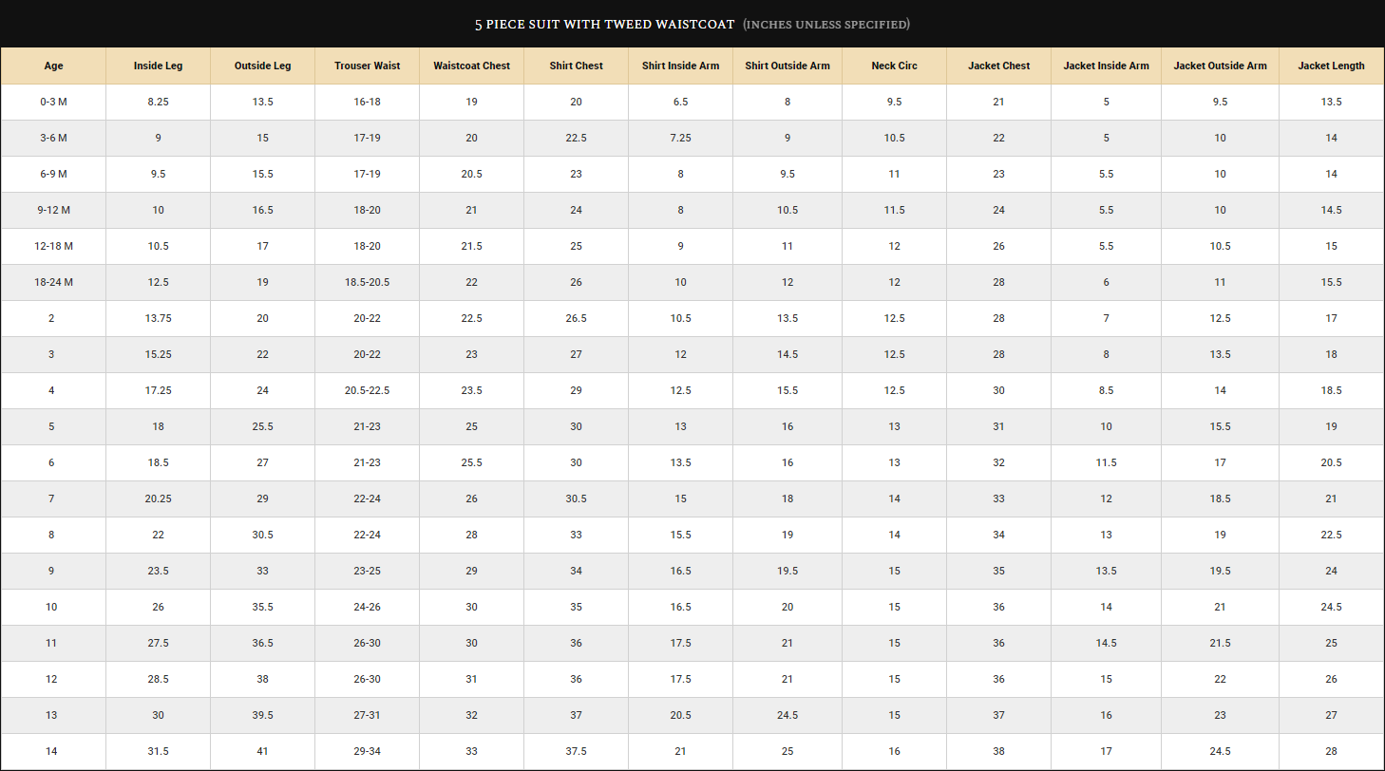Select the Waistcoat Chest column header

click(x=471, y=66)
